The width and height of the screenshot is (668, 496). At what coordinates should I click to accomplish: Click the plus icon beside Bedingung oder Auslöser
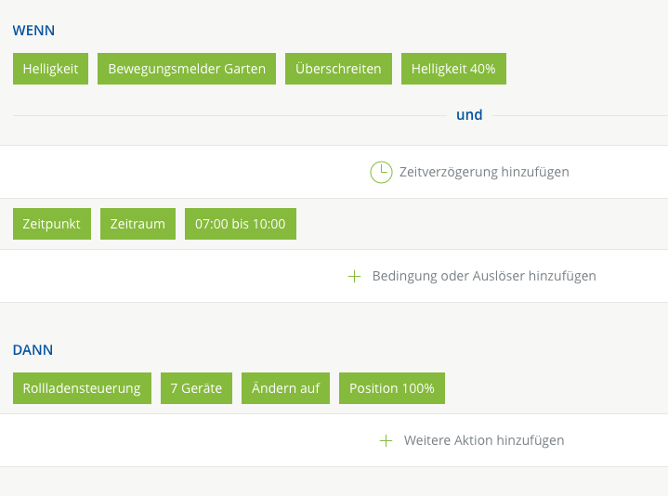click(354, 276)
